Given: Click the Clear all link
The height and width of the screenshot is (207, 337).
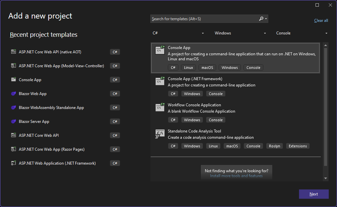Looking at the screenshot, I should tap(321, 21).
